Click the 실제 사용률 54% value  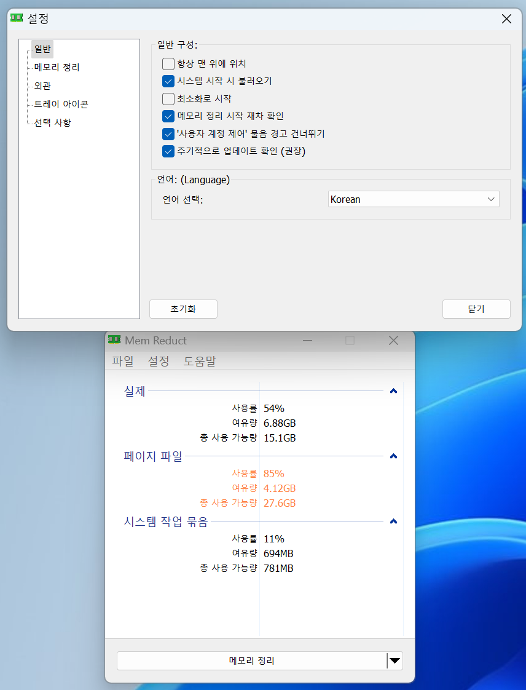(x=274, y=408)
